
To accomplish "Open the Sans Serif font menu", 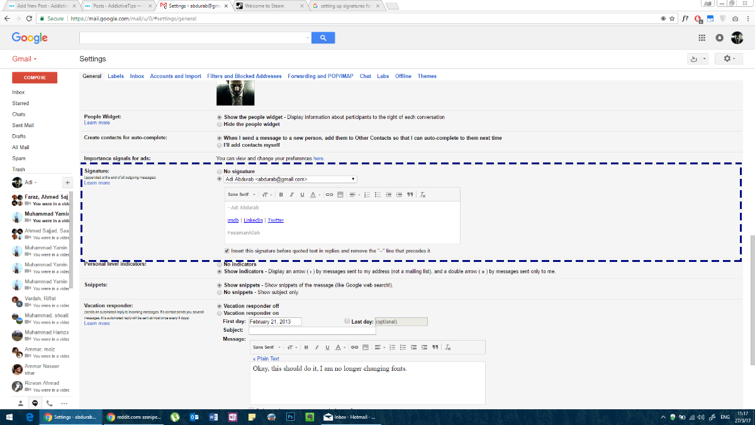I will pos(239,194).
